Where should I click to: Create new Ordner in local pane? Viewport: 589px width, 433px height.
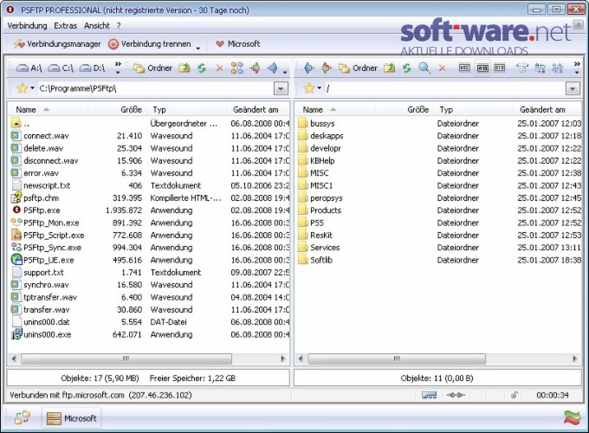[x=153, y=68]
